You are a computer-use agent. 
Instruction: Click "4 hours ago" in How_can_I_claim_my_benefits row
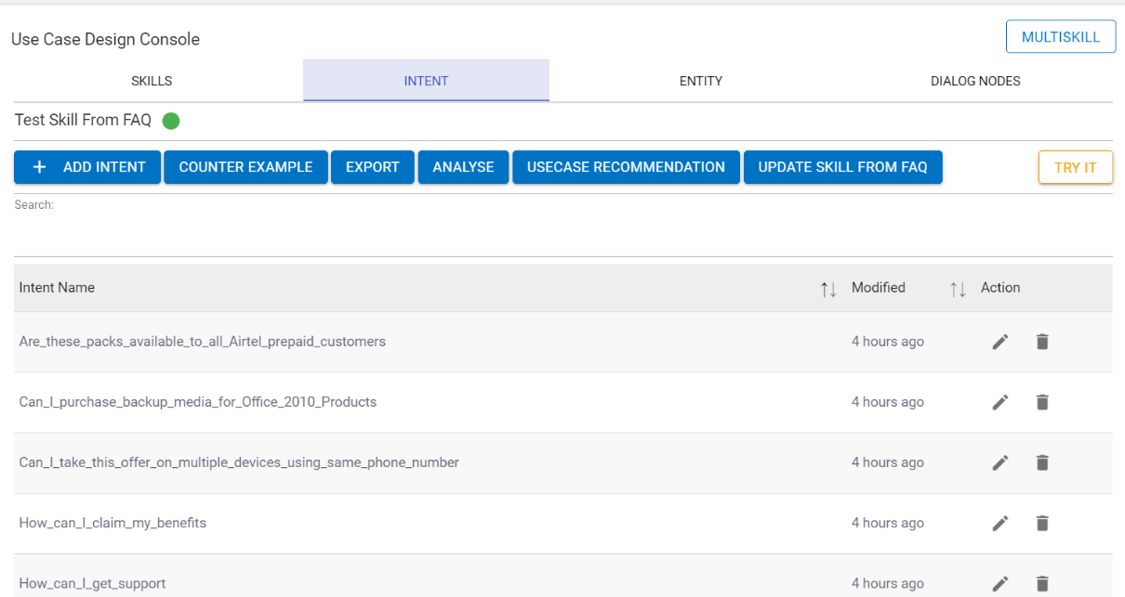click(888, 523)
